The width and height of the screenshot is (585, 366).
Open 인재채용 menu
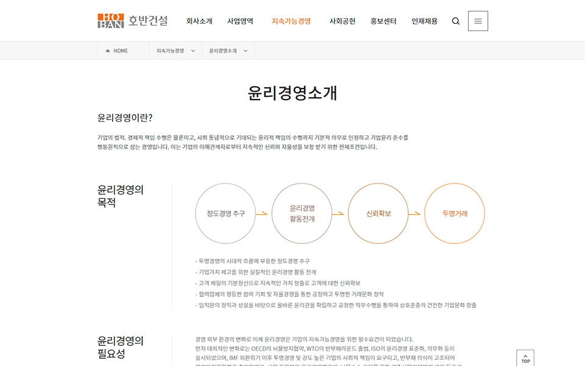pos(424,21)
